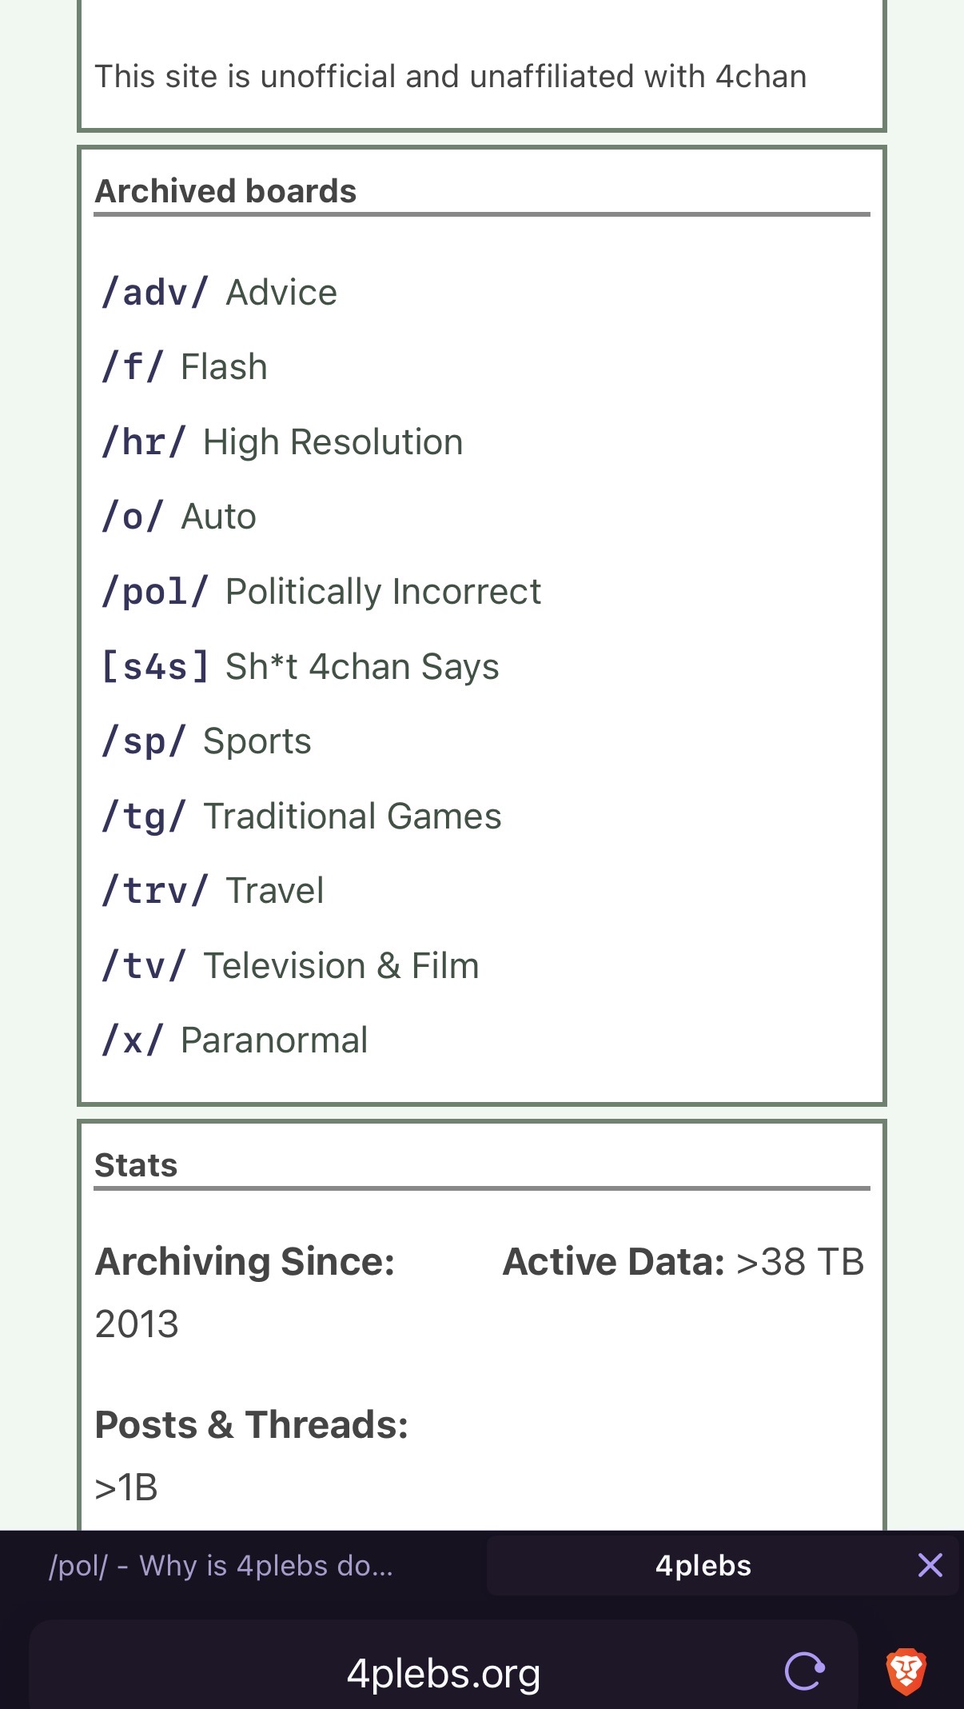Image resolution: width=964 pixels, height=1709 pixels.
Task: Open the /tv/ Television & Film board
Action: [x=289, y=965]
